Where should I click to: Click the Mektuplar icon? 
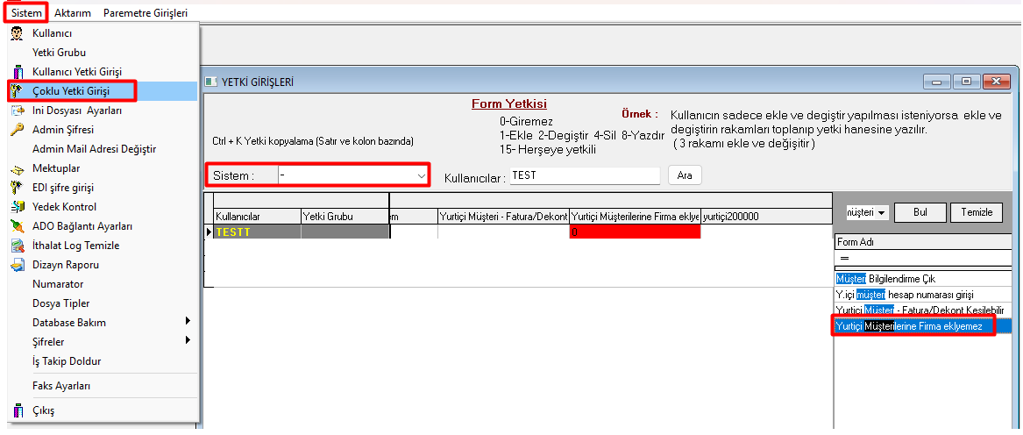(x=16, y=168)
